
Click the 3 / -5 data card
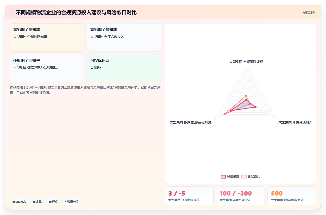pyautogui.click(x=189, y=196)
